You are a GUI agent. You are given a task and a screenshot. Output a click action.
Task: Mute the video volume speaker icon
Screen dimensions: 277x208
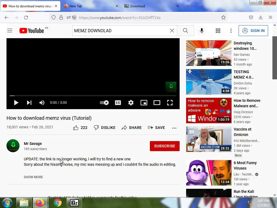pyautogui.click(x=42, y=103)
